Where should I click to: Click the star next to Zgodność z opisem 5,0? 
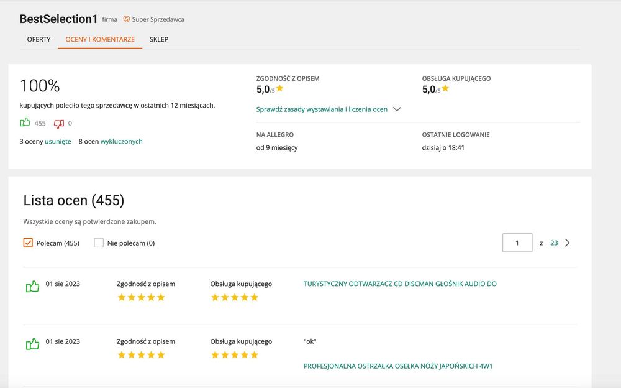coord(280,89)
